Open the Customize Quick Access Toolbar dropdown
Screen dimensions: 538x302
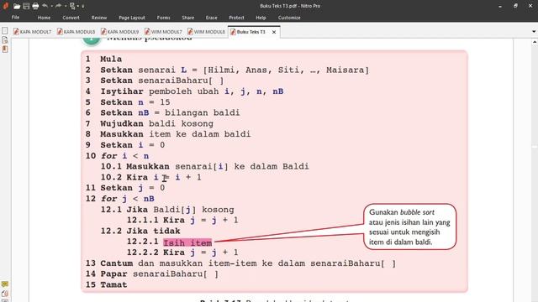[83, 6]
